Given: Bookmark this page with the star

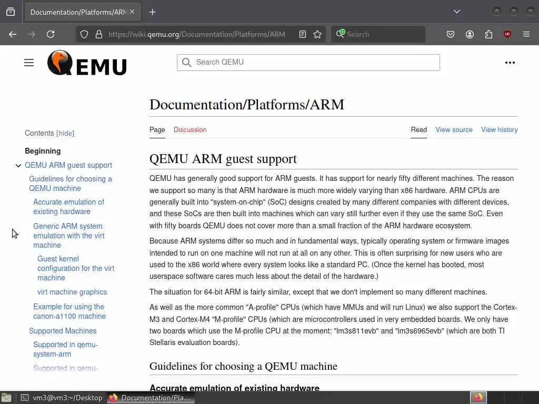Looking at the screenshot, I should 317,34.
